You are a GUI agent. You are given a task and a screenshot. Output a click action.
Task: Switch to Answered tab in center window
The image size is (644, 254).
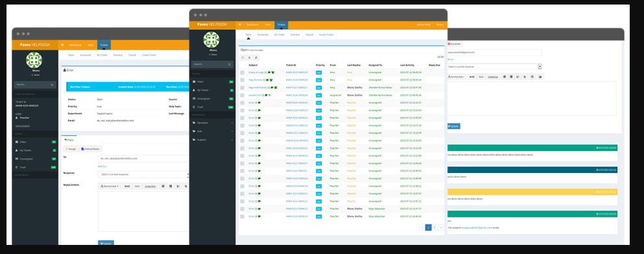(x=263, y=35)
